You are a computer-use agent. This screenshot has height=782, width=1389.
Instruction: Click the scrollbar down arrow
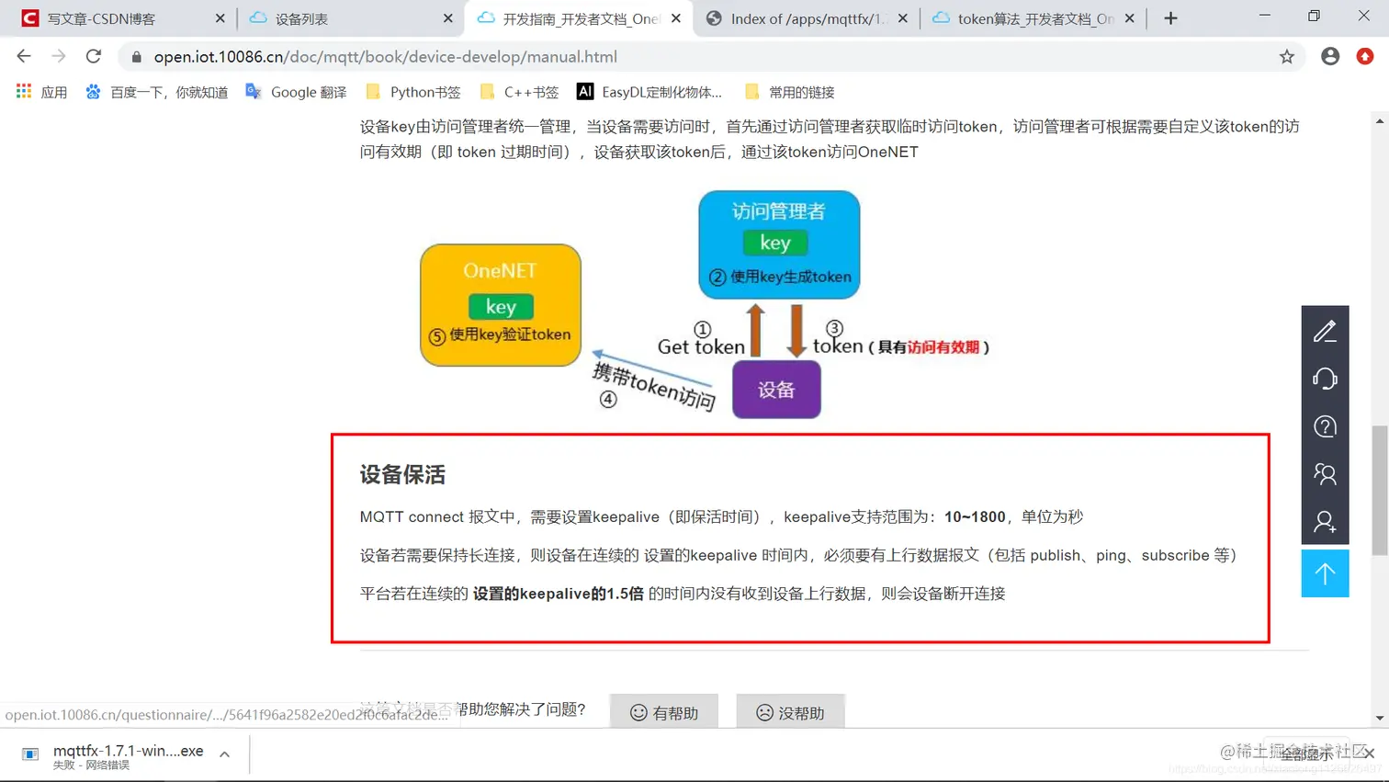1380,718
